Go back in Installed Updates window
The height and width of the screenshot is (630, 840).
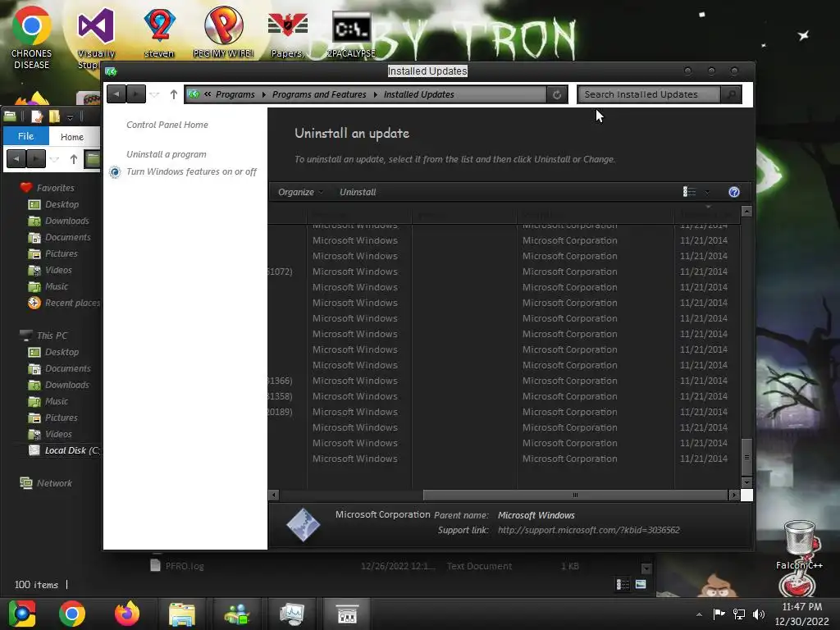[x=116, y=94]
